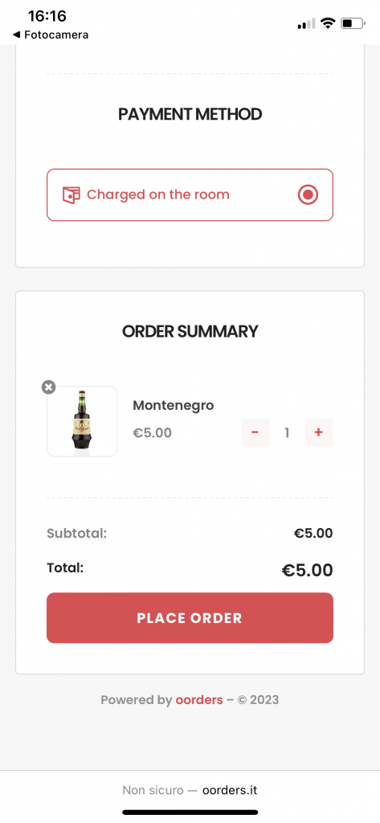Click the Non sicuro security label

(x=153, y=790)
